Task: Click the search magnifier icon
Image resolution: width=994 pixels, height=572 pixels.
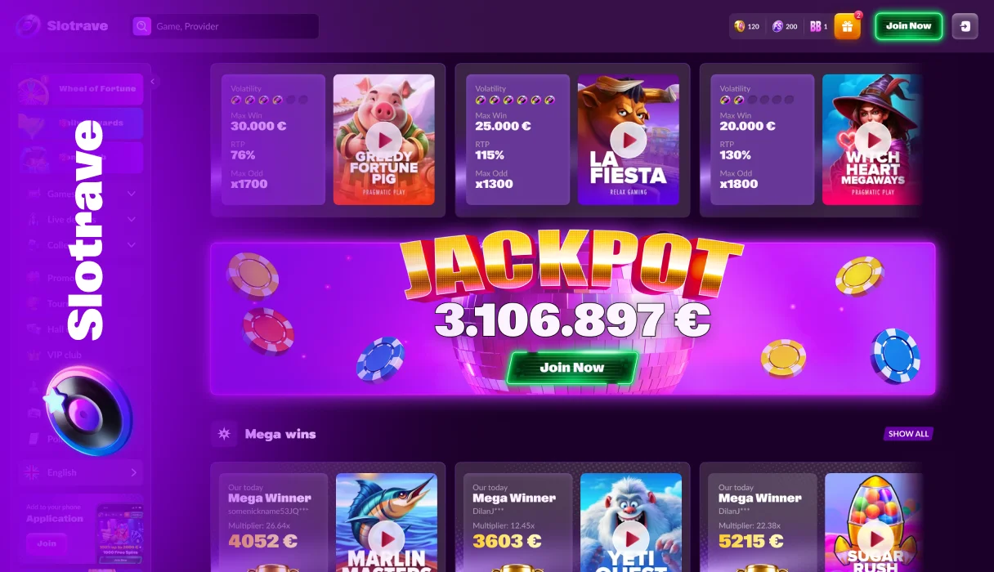Action: (142, 26)
